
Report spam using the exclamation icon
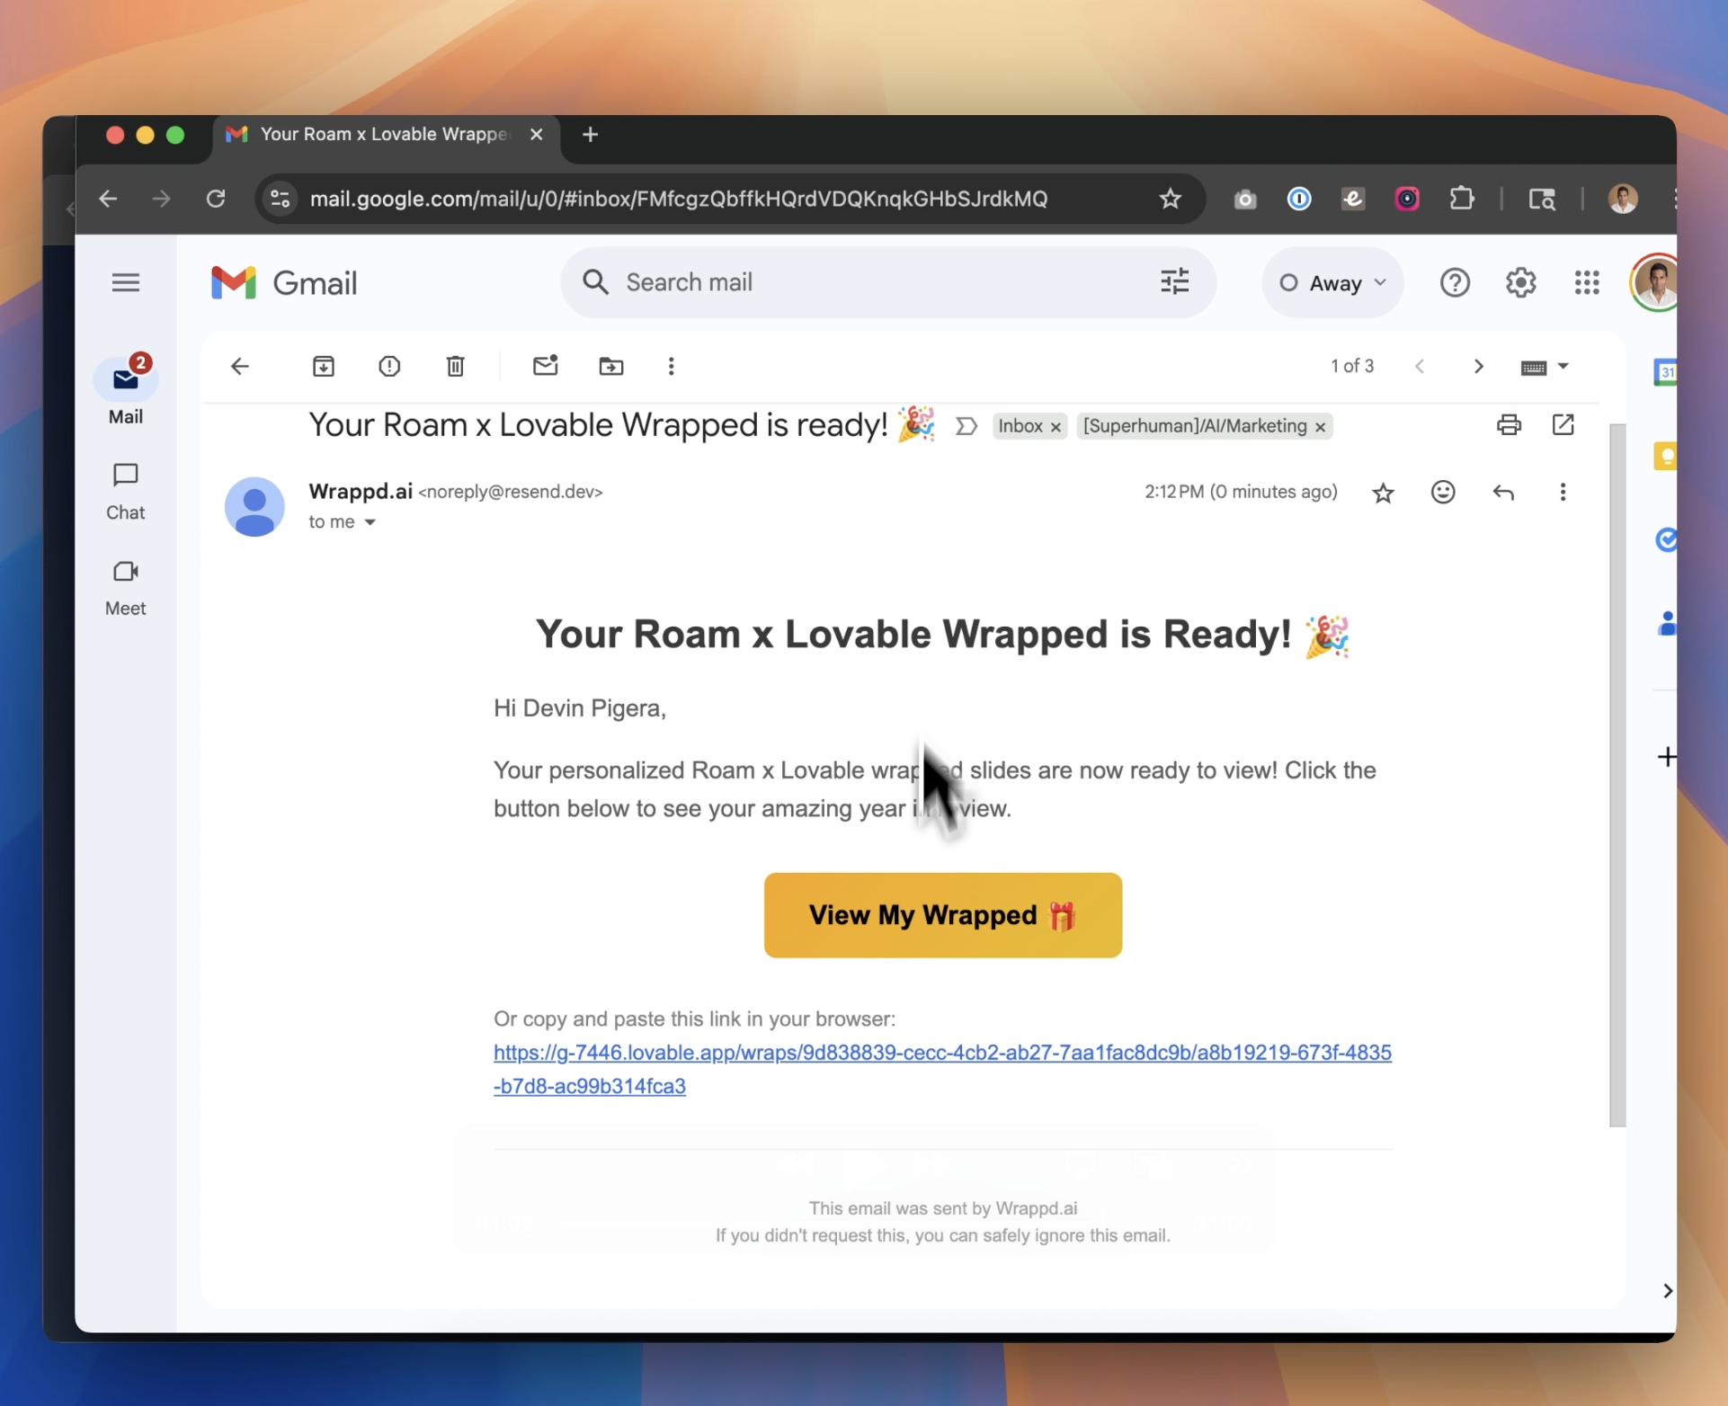[x=389, y=366]
